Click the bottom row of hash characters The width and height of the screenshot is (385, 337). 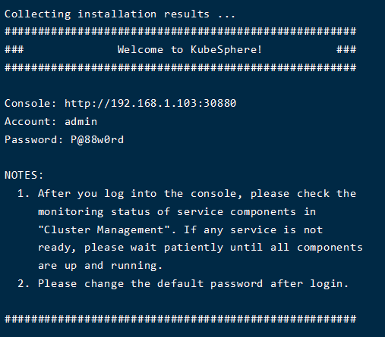(181, 319)
